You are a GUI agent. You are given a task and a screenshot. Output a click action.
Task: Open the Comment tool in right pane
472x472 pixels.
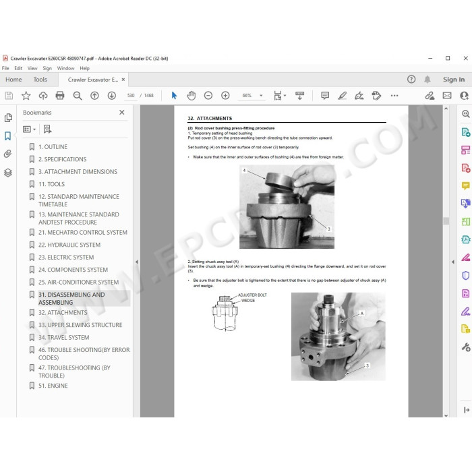pos(465,185)
